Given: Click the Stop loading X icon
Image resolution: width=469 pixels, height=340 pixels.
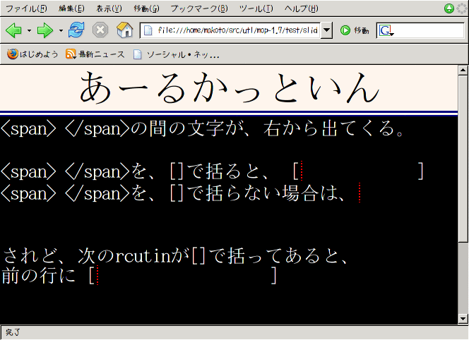Looking at the screenshot, I should pyautogui.click(x=100, y=30).
